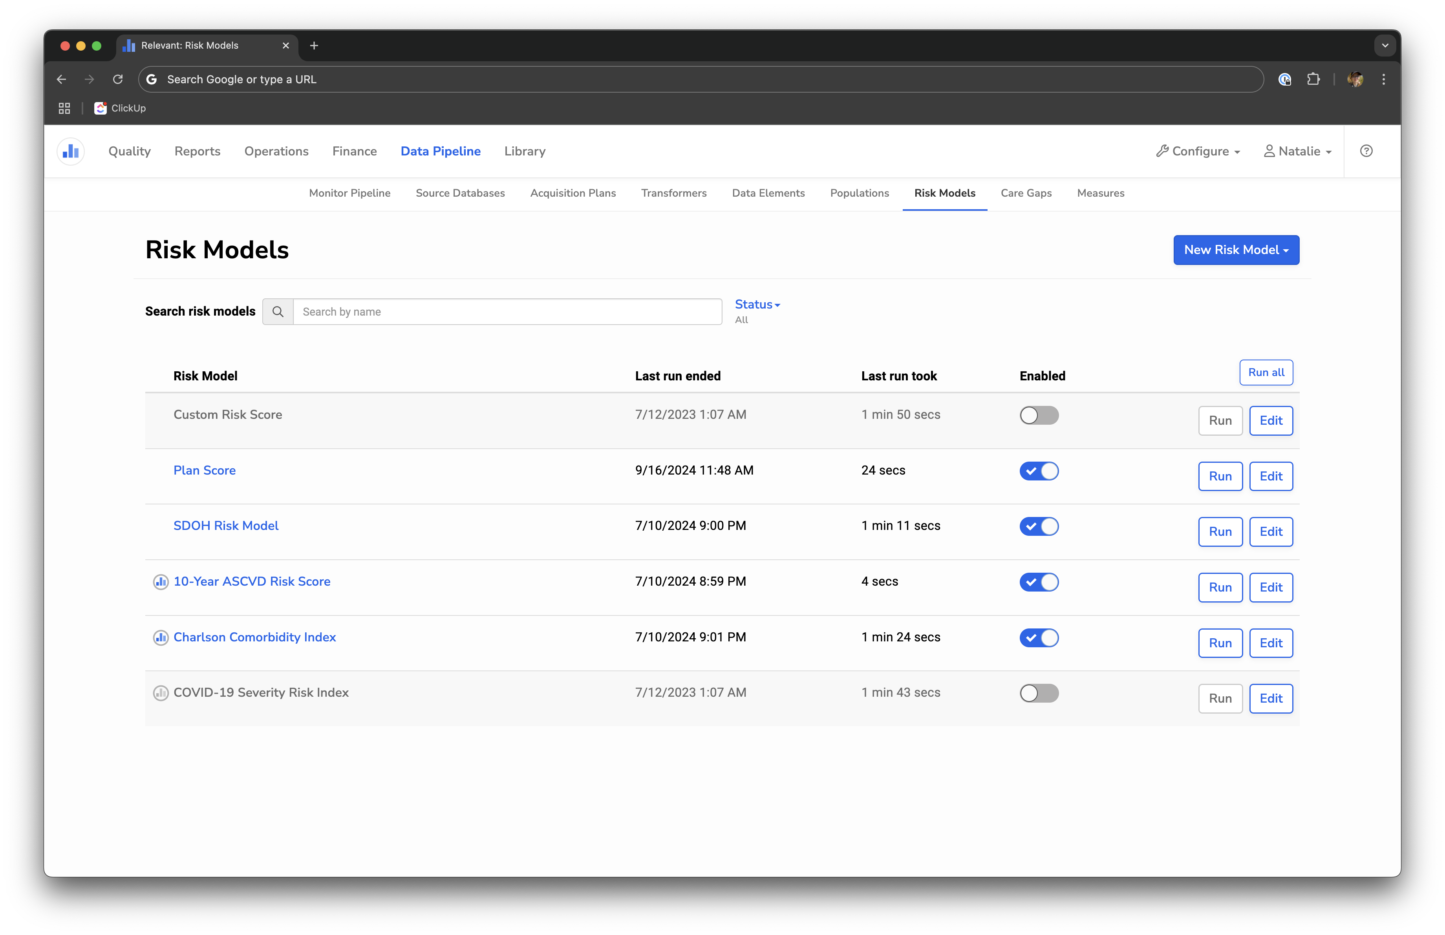Turn off the Charlson Comorbidity Index toggle
This screenshot has height=935, width=1445.
[x=1039, y=638]
